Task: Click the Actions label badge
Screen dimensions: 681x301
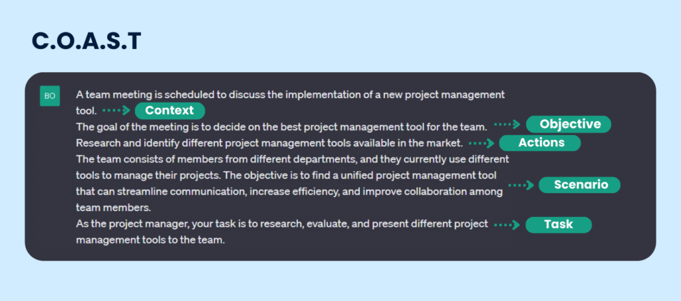Action: click(541, 143)
